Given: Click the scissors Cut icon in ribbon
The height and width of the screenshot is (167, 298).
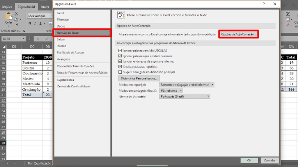Looking at the screenshot, I should click(16, 14).
